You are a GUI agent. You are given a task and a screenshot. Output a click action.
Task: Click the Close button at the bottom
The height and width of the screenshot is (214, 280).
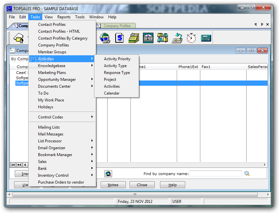(x=142, y=185)
